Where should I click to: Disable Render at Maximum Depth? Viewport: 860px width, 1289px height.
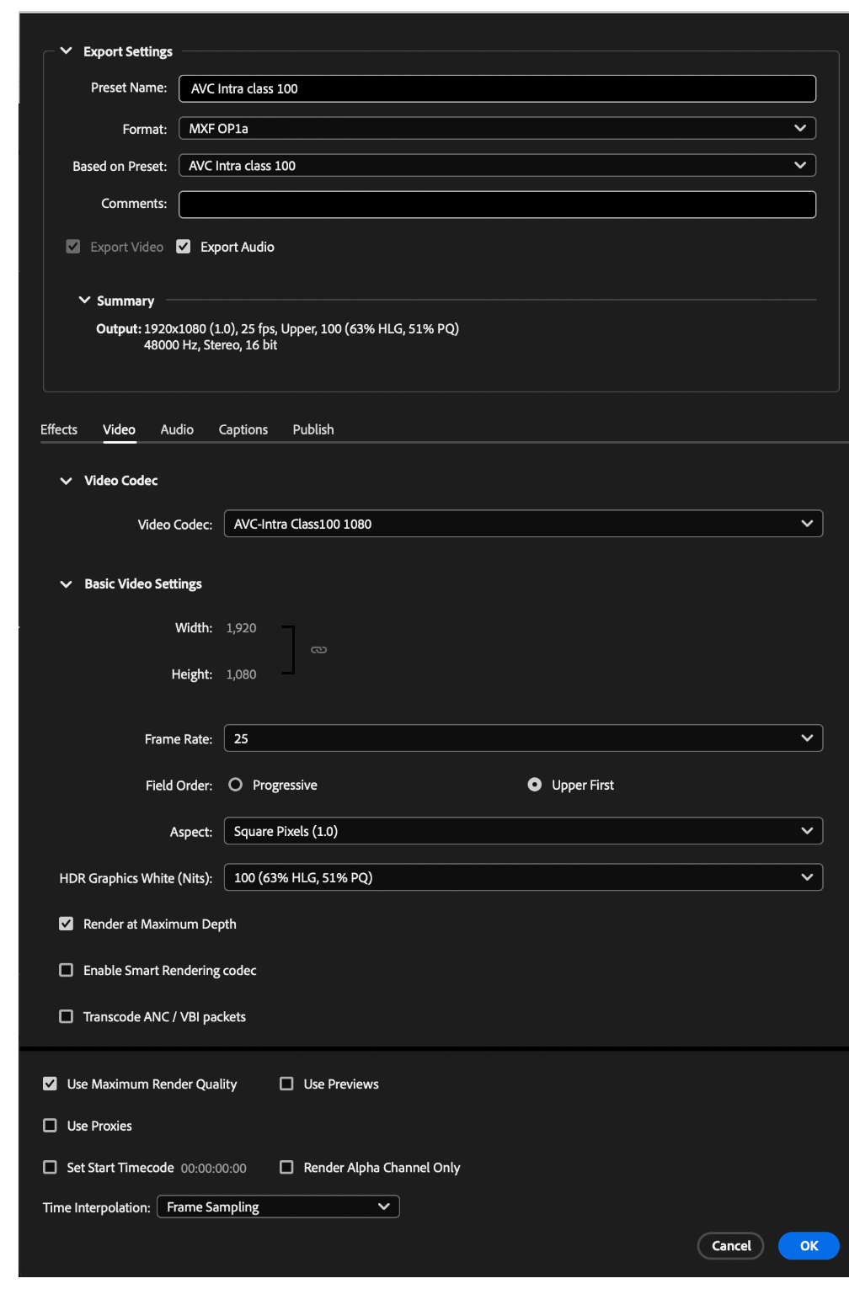point(67,924)
